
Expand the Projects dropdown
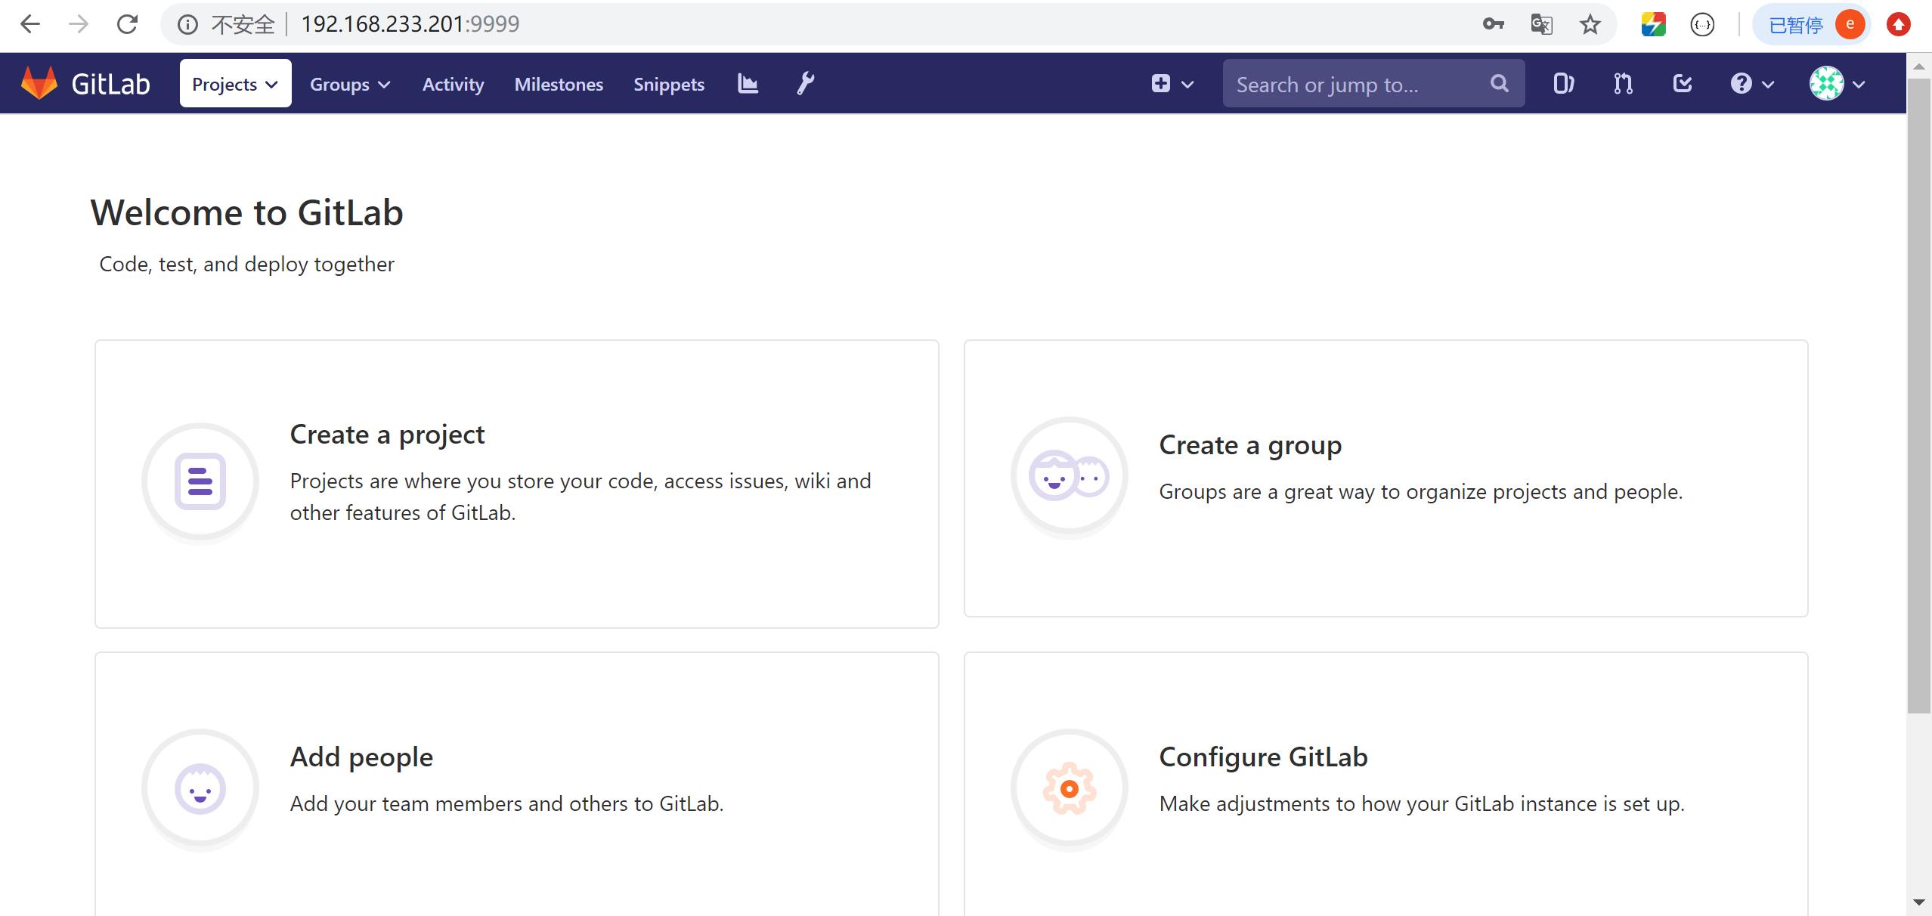[235, 83]
